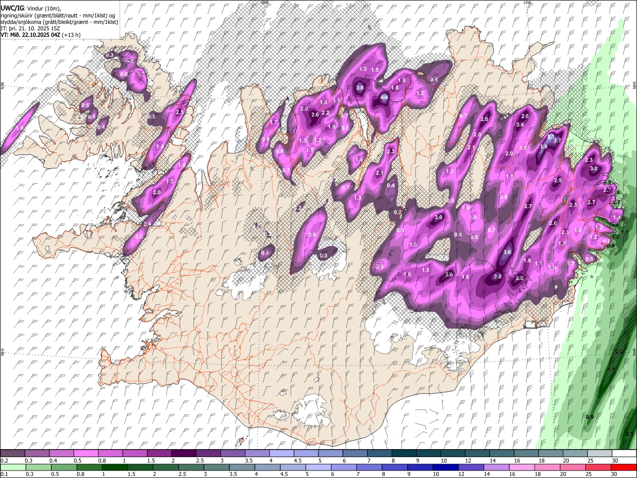637x478 pixels.
Task: Click the 0.2 snow swatch in top legend row
Action: click(x=12, y=453)
